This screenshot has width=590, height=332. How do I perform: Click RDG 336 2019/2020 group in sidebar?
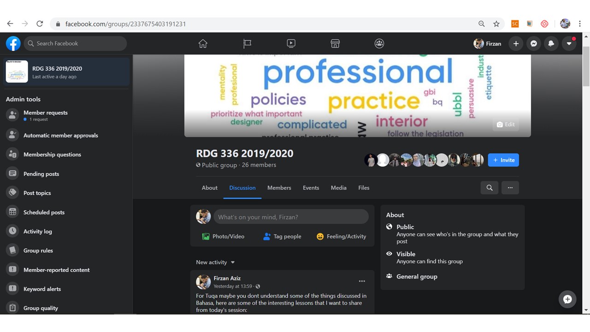[x=66, y=72]
